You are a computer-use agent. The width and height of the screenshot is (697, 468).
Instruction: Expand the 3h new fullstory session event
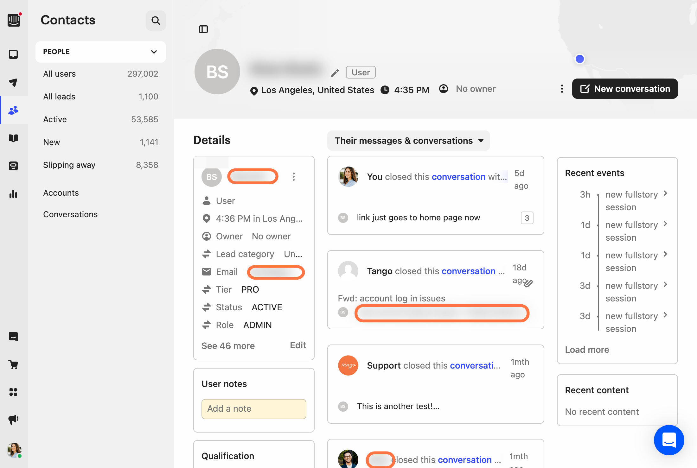coord(666,193)
